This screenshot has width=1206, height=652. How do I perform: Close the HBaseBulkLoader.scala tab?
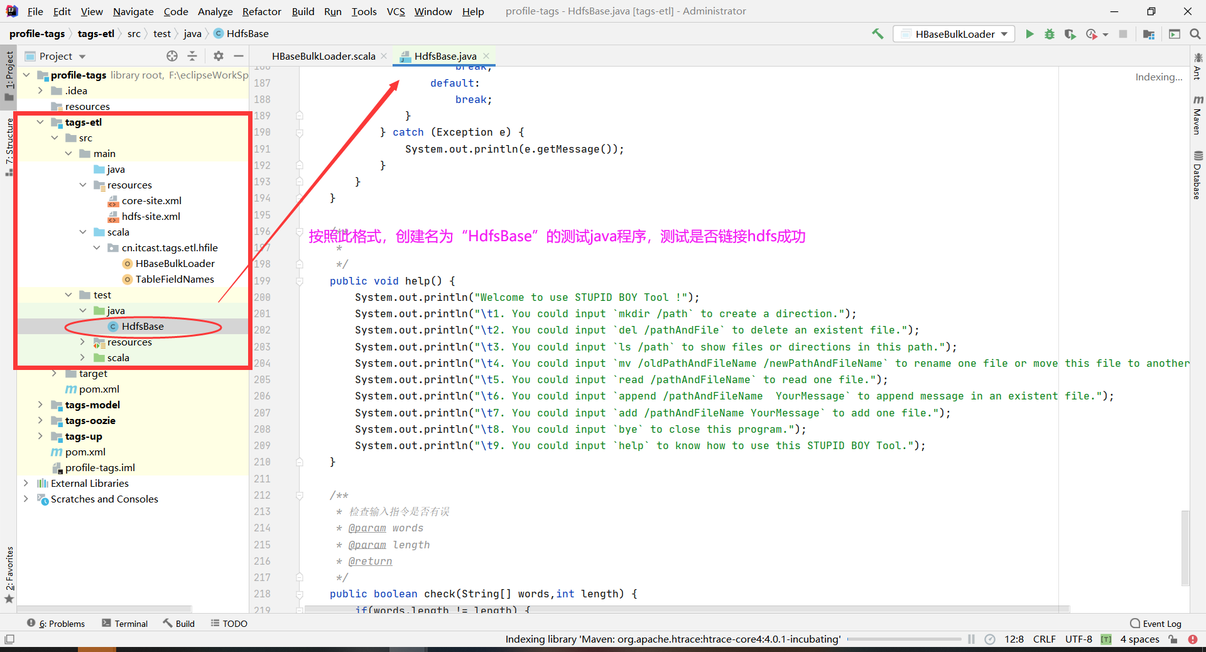coord(384,56)
